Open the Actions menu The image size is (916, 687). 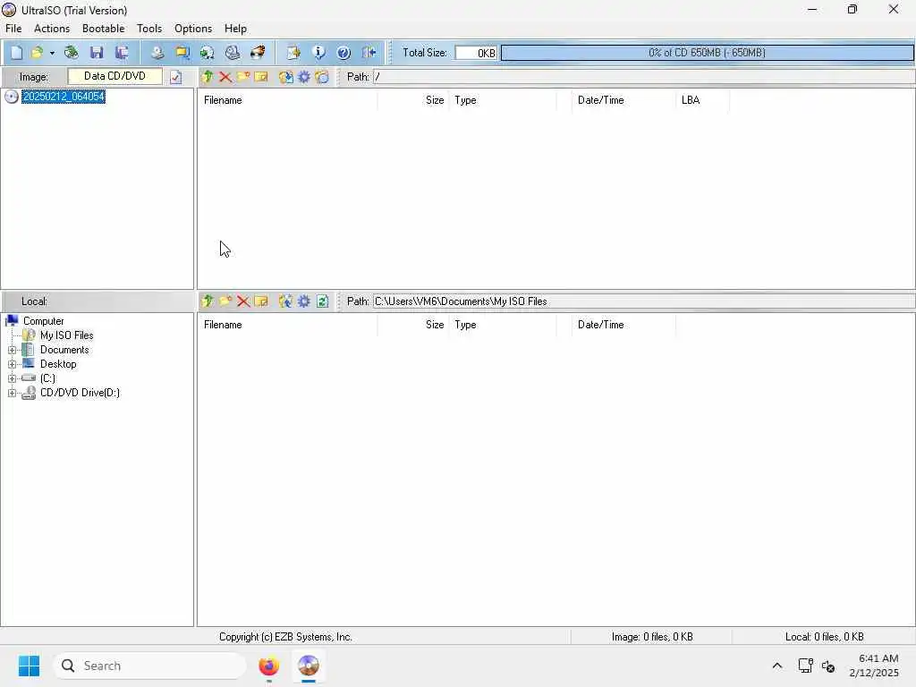pos(52,29)
